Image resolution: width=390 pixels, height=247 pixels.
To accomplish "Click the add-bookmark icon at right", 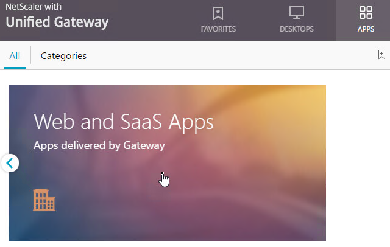I will (x=381, y=54).
